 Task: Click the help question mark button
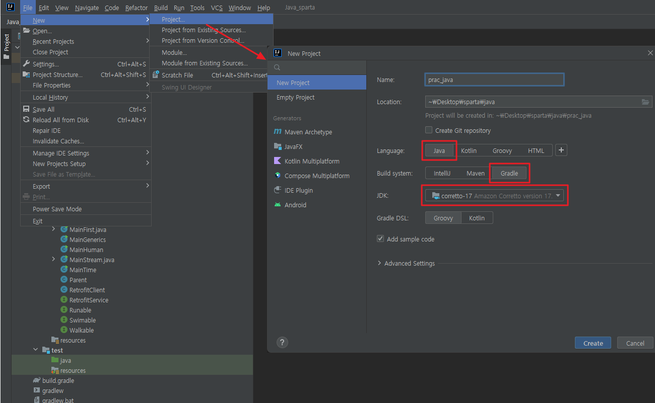[282, 343]
